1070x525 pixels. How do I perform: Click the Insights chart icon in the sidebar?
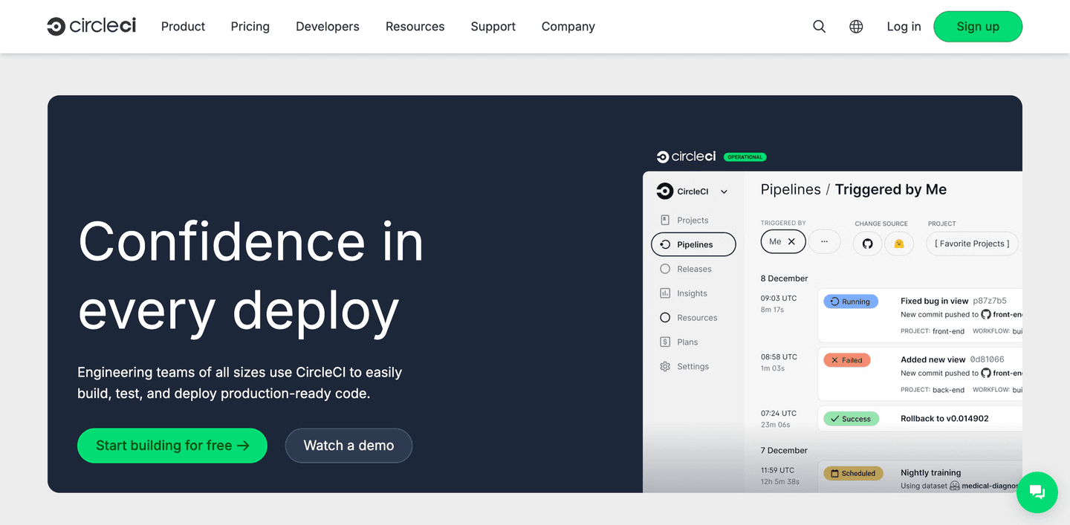[665, 293]
